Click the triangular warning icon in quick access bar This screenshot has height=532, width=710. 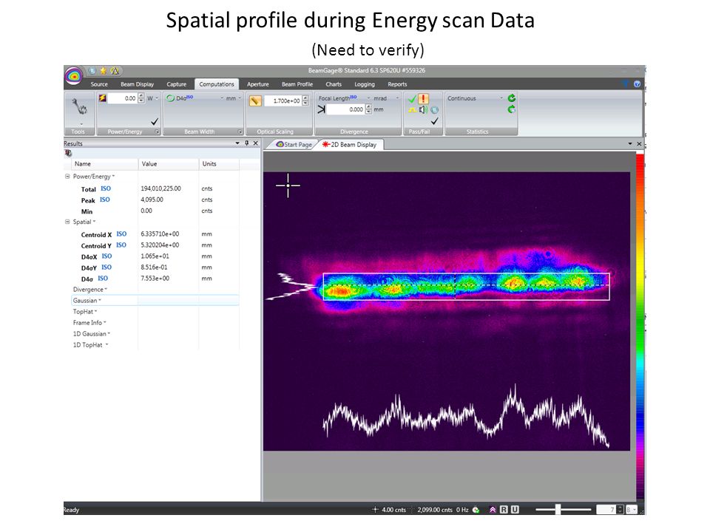(115, 71)
